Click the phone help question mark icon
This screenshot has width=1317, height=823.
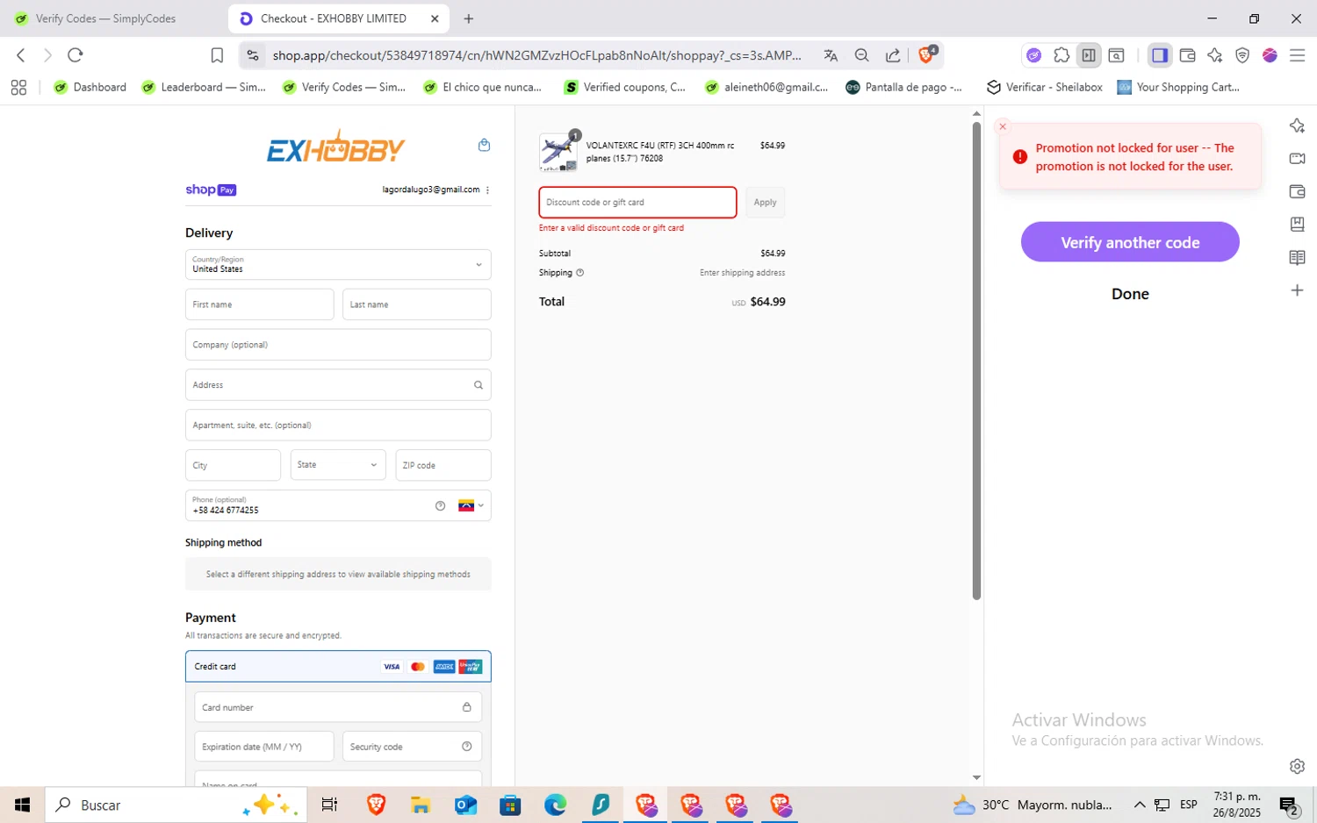pos(440,505)
